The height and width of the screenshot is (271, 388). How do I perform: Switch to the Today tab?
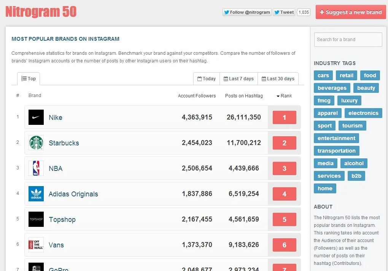tap(207, 79)
